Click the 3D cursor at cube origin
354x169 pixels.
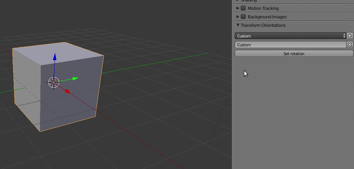coord(53,83)
